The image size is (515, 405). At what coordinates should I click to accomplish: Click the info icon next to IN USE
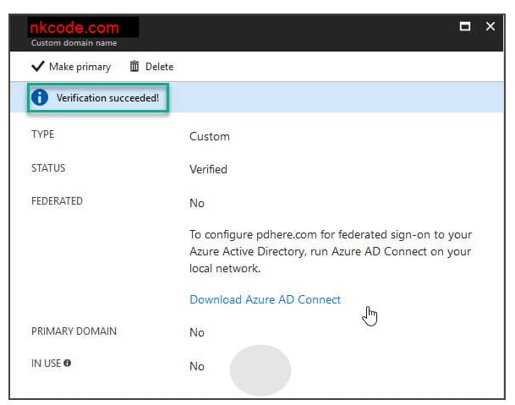tap(68, 363)
